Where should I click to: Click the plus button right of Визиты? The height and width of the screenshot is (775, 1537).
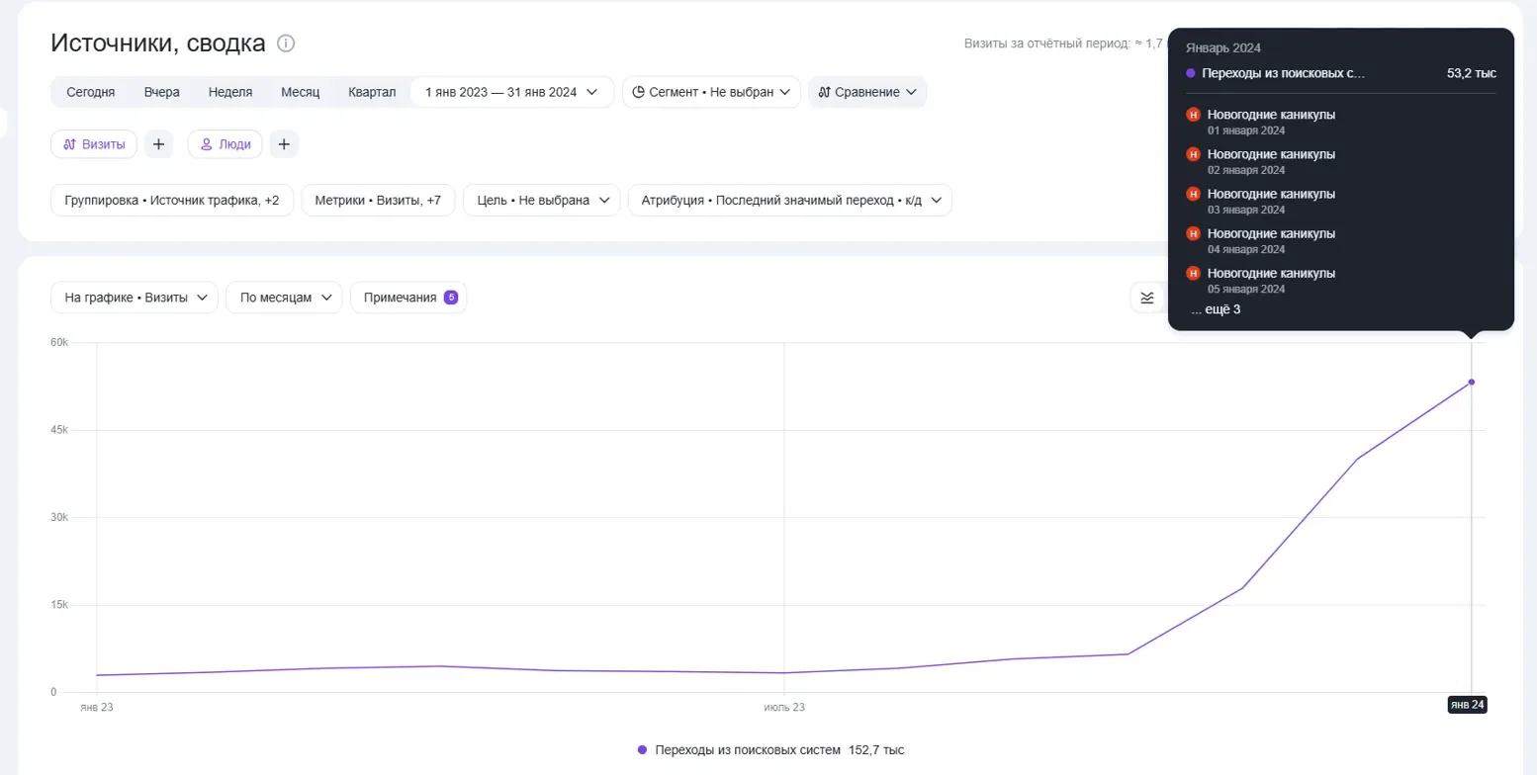pyautogui.click(x=158, y=144)
